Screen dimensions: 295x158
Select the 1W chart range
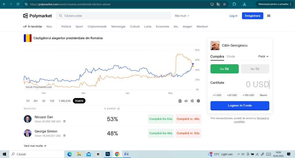[52, 101]
